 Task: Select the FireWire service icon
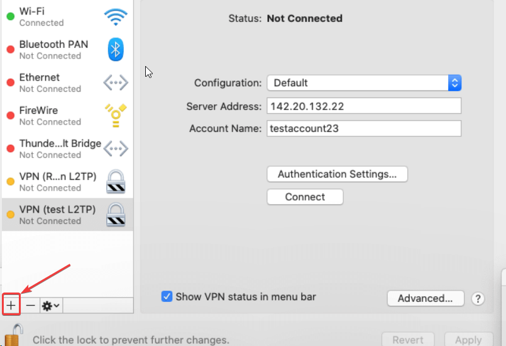coord(116,116)
